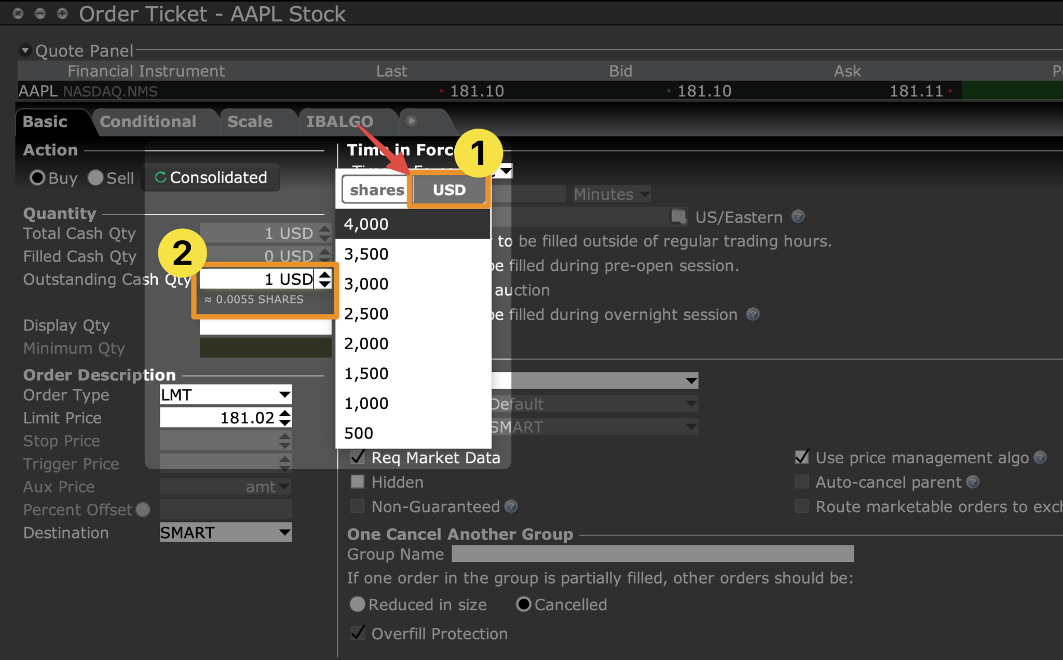The image size is (1063, 660).
Task: Open the Scale tab
Action: (250, 122)
